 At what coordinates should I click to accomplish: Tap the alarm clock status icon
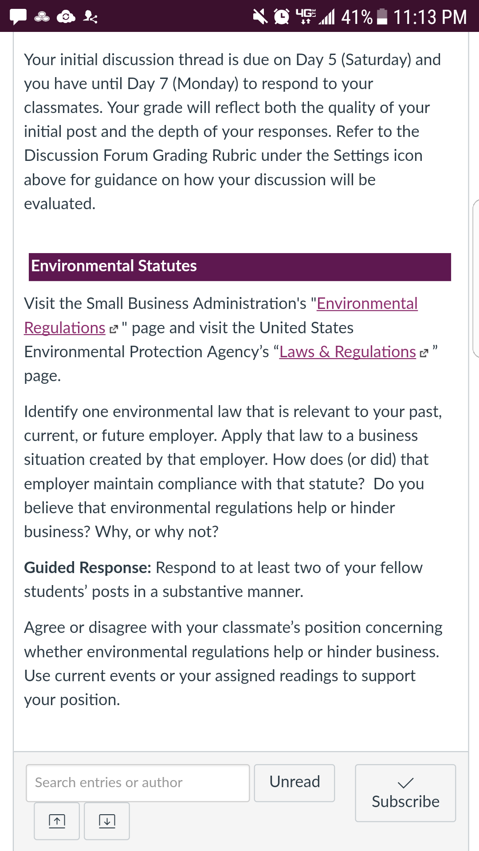tap(282, 17)
